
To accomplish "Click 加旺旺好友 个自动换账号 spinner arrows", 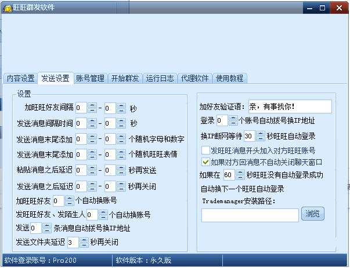I will point(70,201).
